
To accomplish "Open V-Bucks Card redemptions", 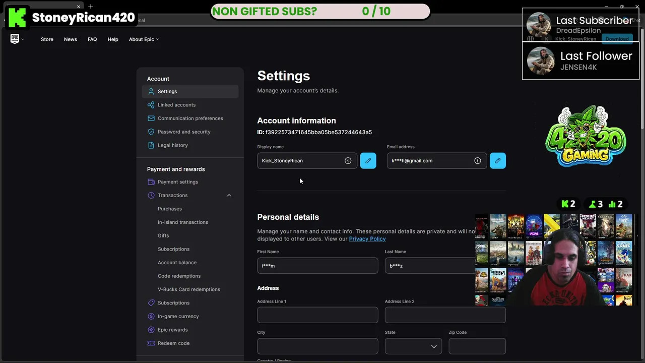I will point(188,289).
